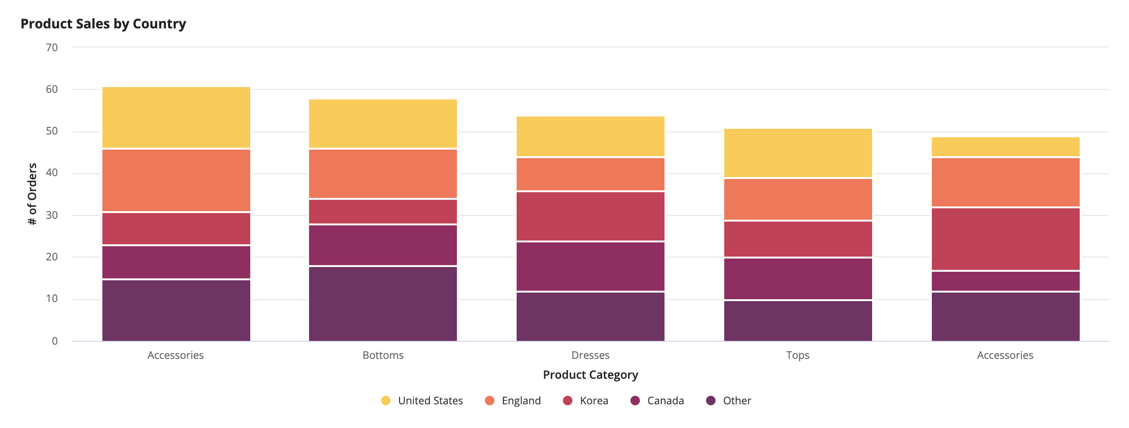This screenshot has width=1129, height=428.
Task: Click the # of Orders axis title
Action: tap(32, 194)
